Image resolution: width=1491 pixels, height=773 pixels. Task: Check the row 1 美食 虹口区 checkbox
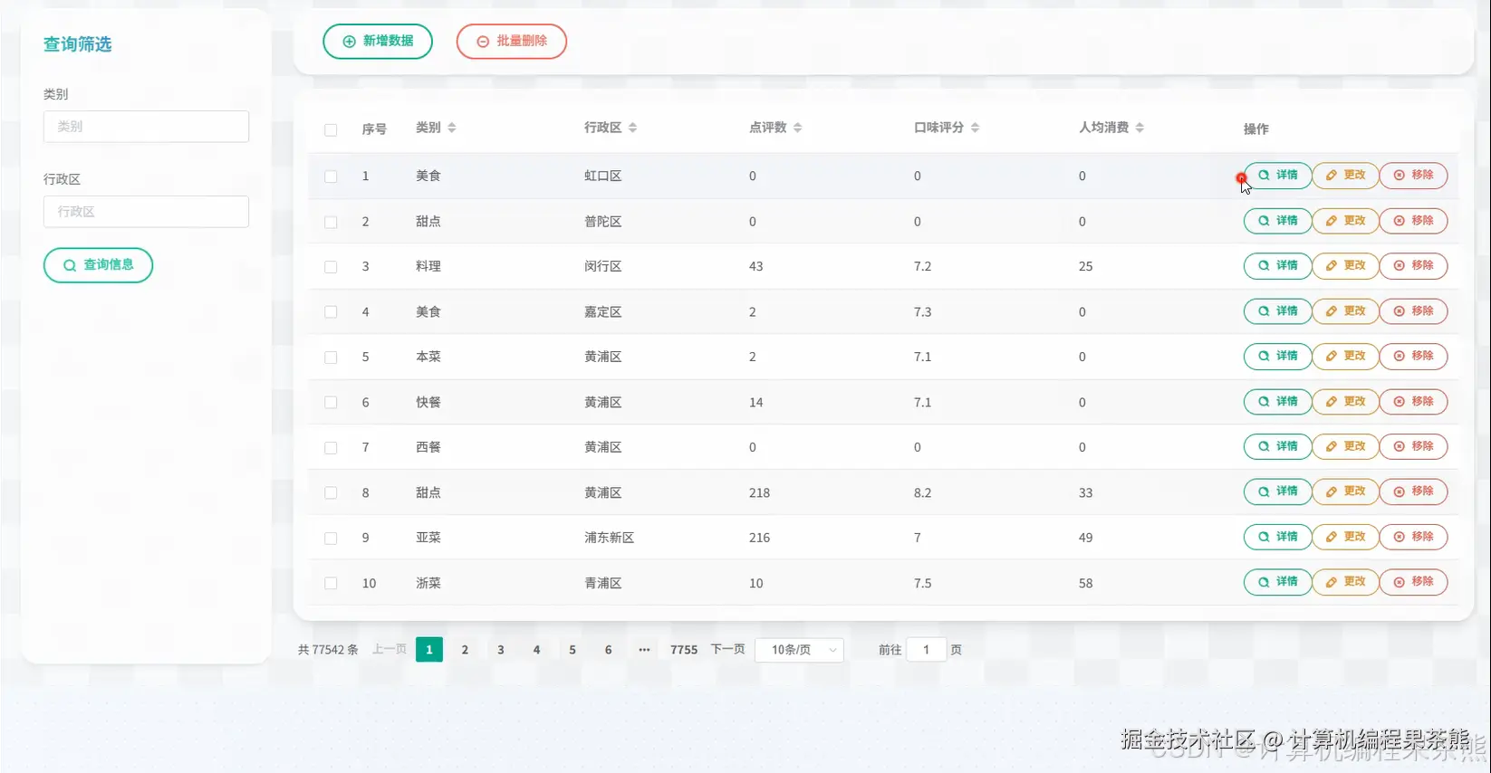tap(331, 177)
